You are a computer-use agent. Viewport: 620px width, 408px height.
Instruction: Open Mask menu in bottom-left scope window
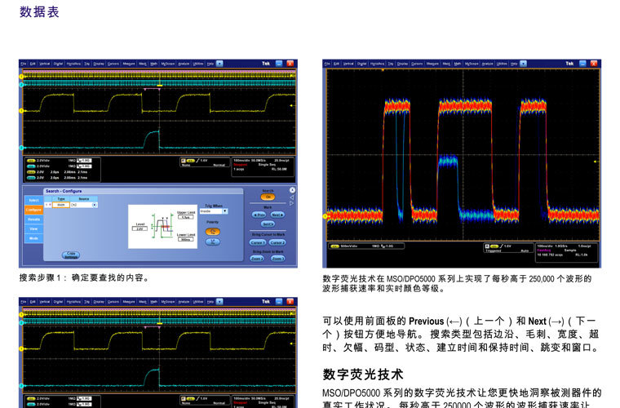(x=143, y=301)
